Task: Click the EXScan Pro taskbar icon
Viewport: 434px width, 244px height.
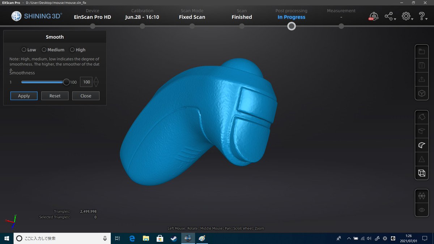Action: click(x=188, y=238)
